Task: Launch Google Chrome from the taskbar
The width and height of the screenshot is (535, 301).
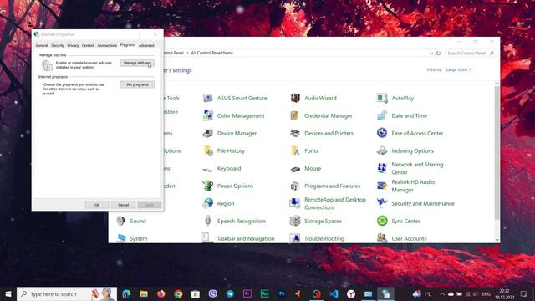Action: [x=178, y=293]
